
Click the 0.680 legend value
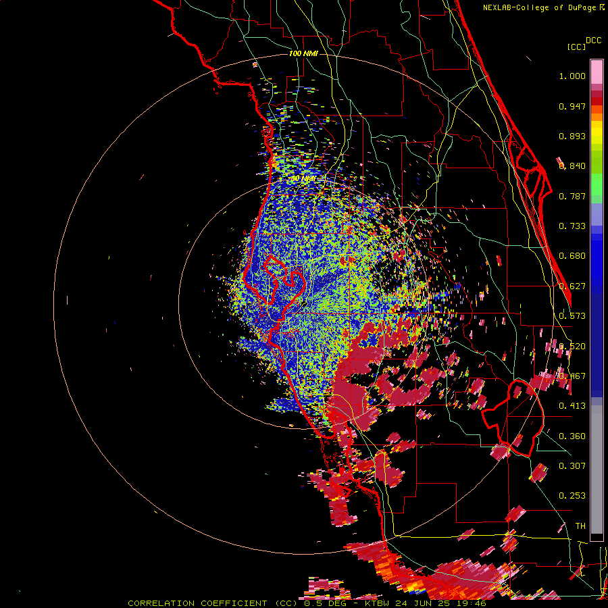[x=572, y=256]
